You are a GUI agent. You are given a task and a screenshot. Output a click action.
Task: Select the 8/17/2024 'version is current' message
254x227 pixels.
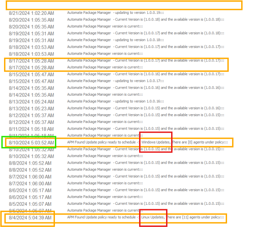105,67
